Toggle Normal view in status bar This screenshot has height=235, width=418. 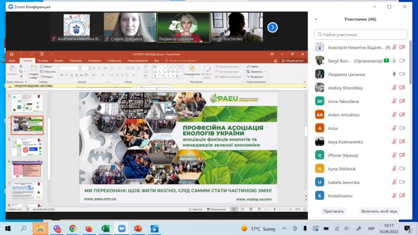pyautogui.click(x=234, y=209)
